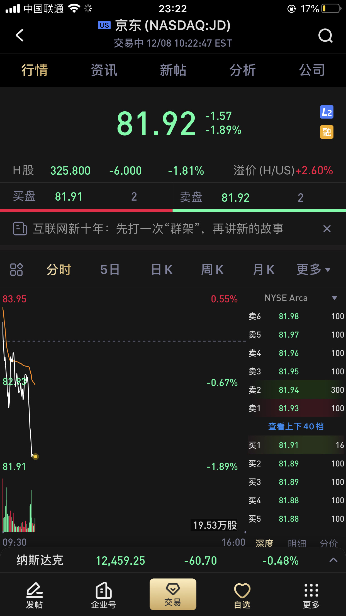Select the 月K monthly candlestick chart
The image size is (346, 616).
[264, 269]
